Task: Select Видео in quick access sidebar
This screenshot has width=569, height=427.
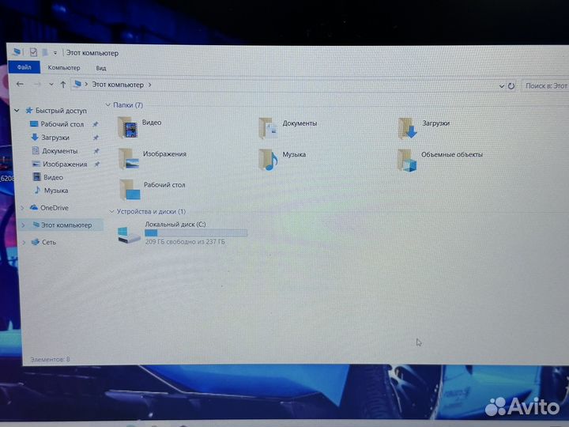Action: (54, 177)
